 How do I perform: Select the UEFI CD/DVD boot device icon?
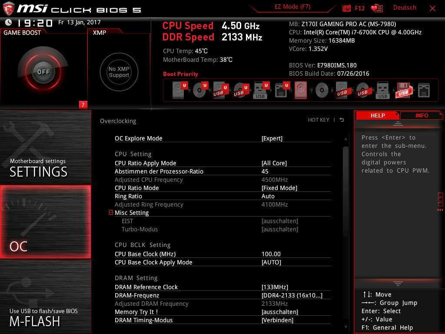click(200, 90)
